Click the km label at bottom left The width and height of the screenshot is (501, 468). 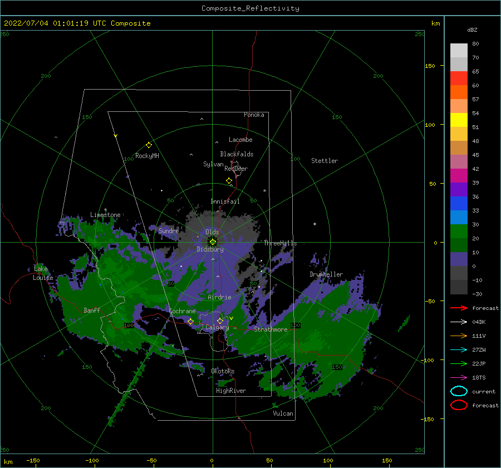(x=8, y=462)
